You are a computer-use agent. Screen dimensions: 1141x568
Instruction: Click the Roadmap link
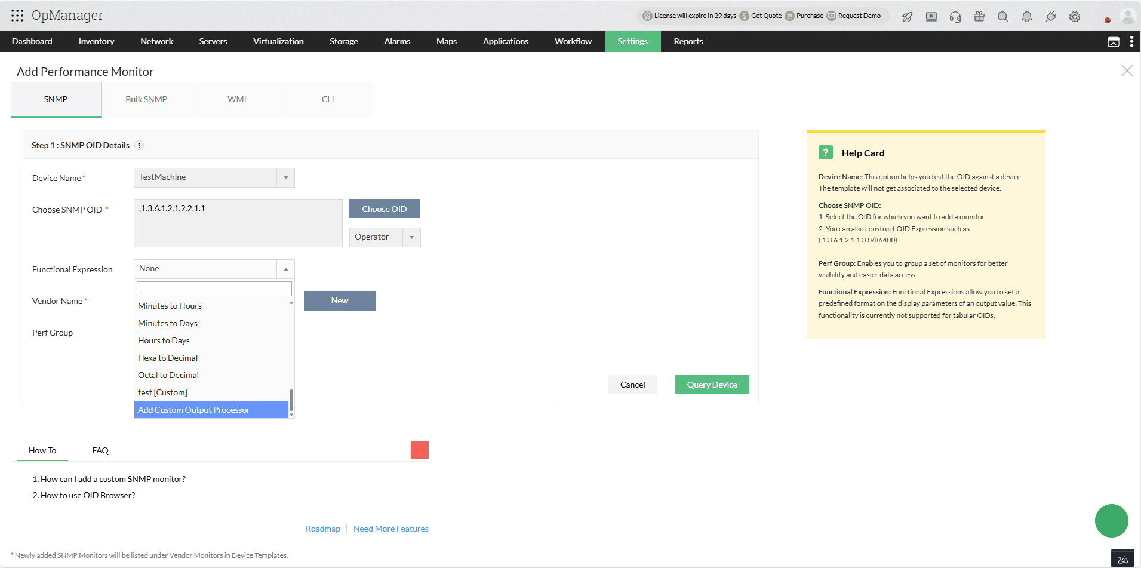[x=323, y=529]
